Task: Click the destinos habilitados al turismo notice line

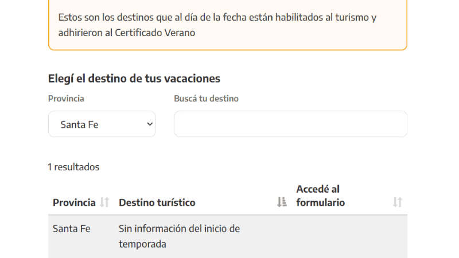Action: (217, 17)
